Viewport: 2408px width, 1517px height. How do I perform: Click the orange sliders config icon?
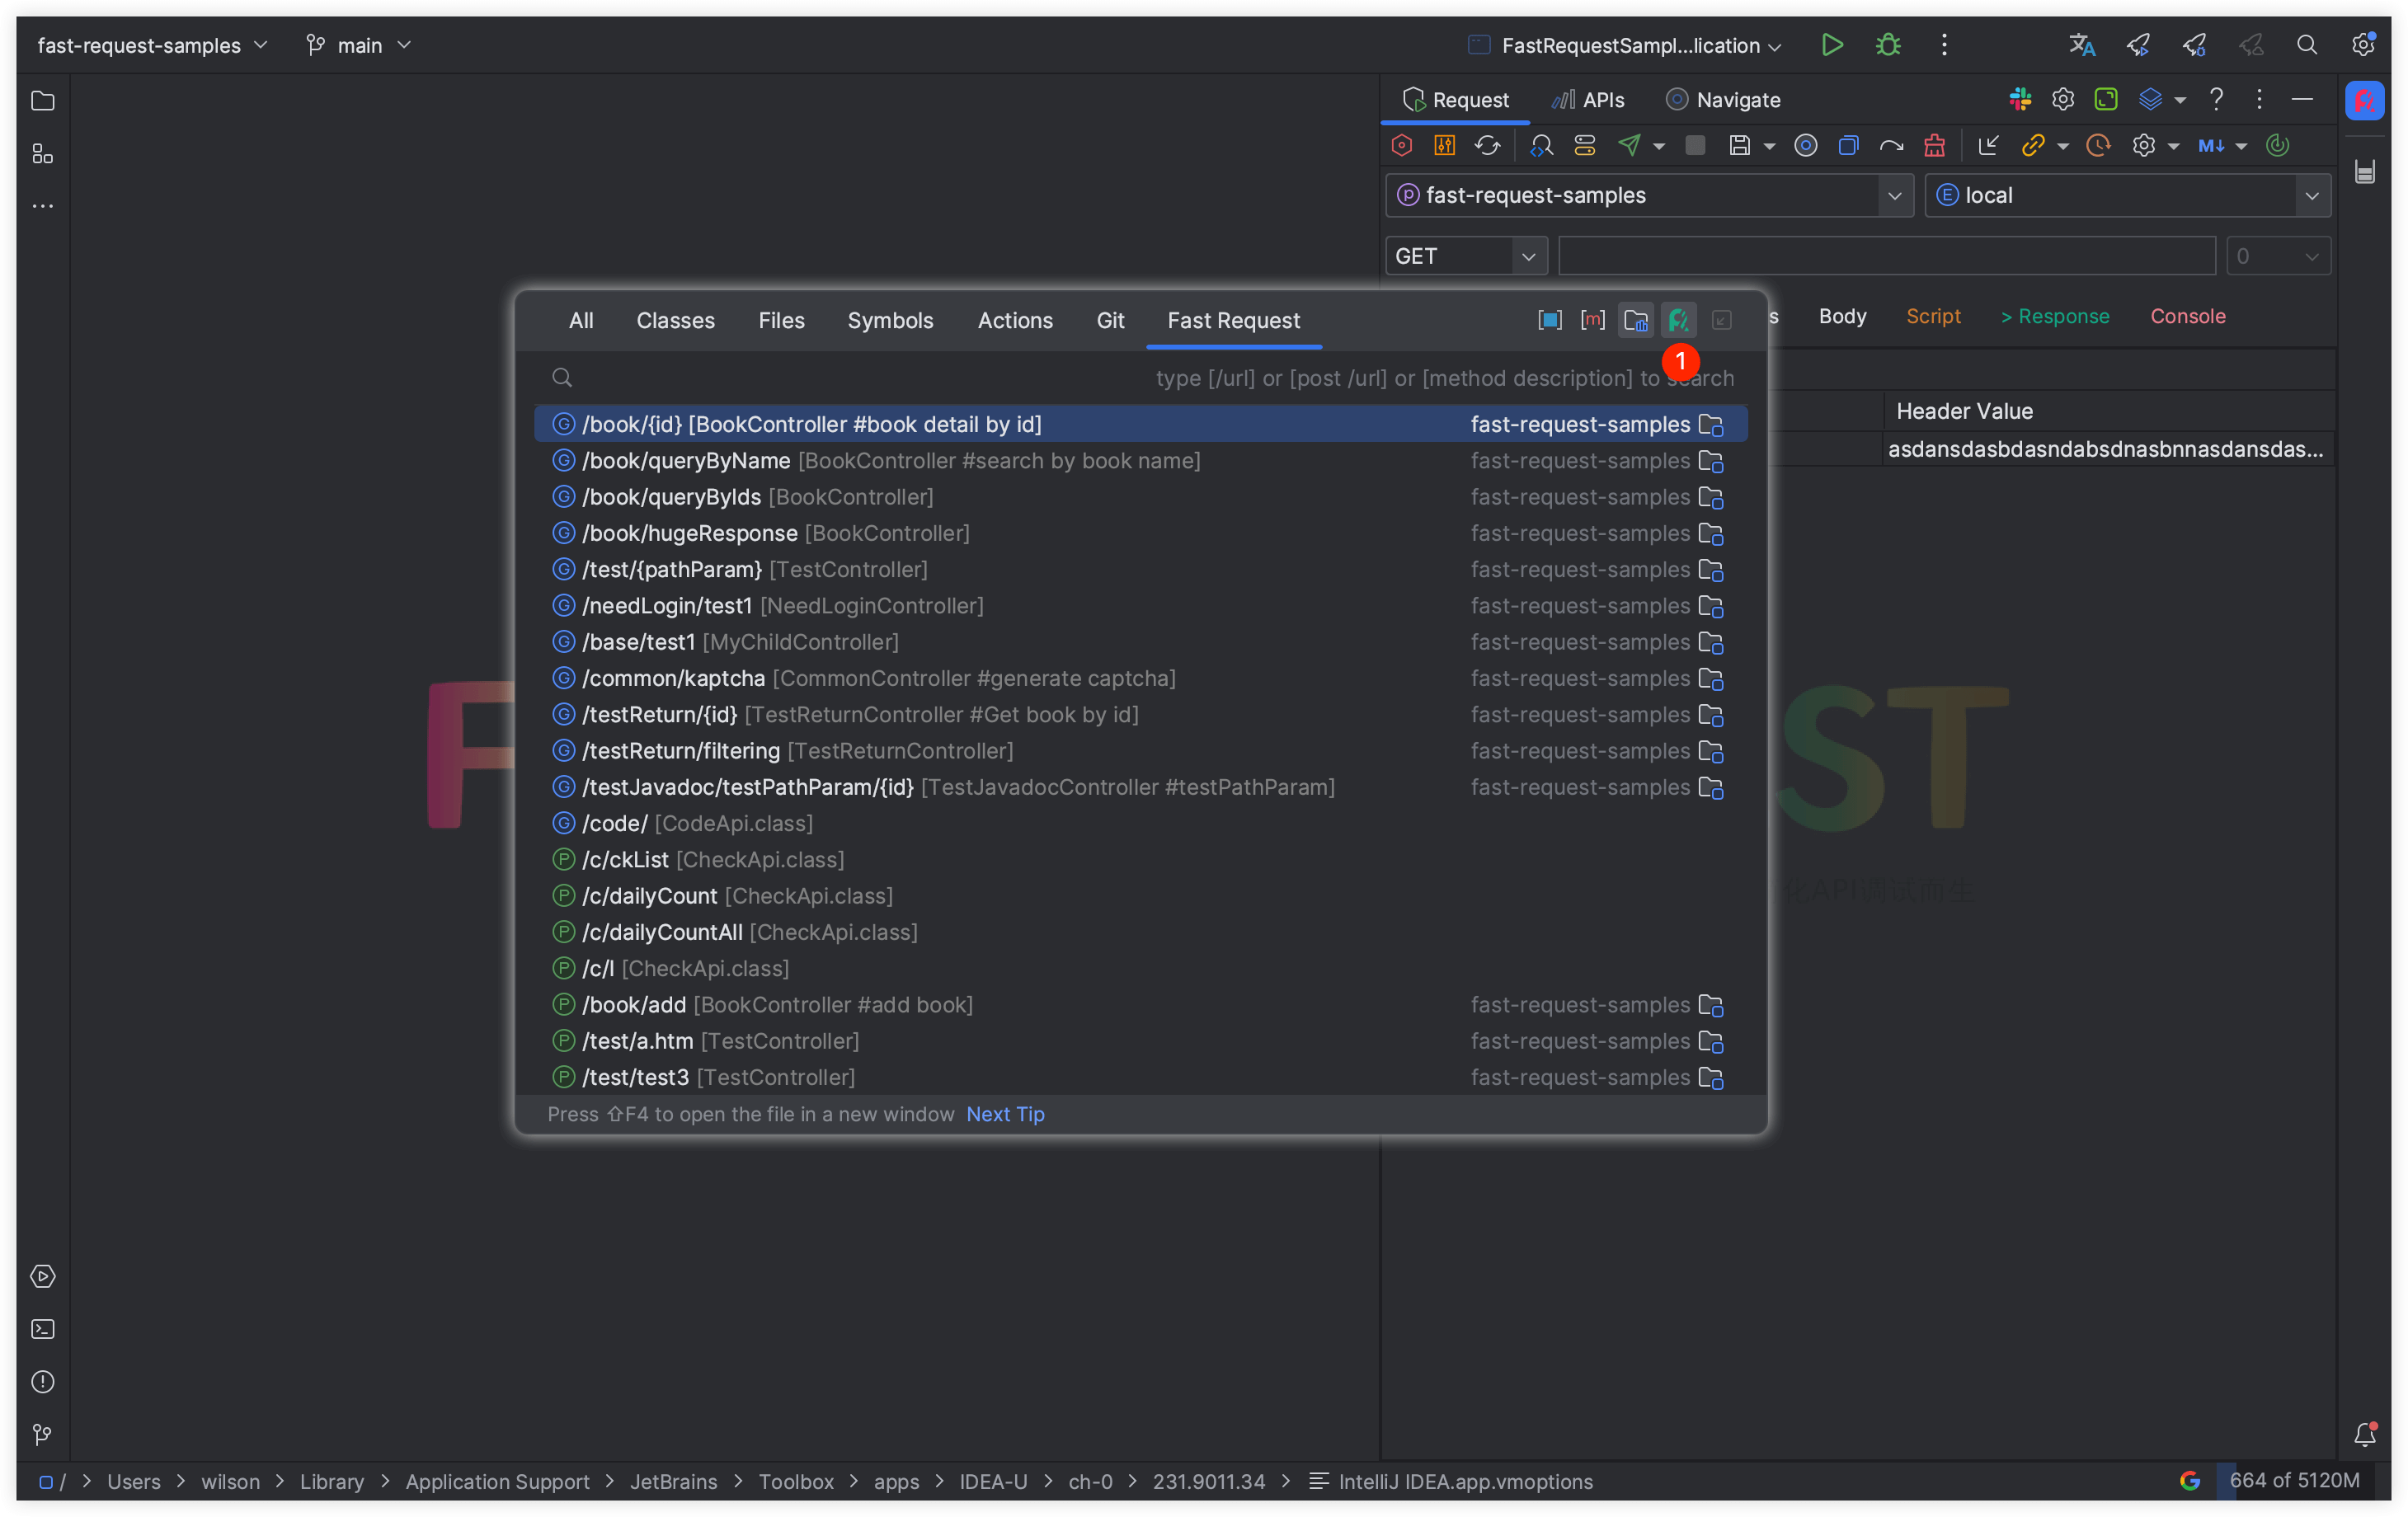click(1444, 145)
